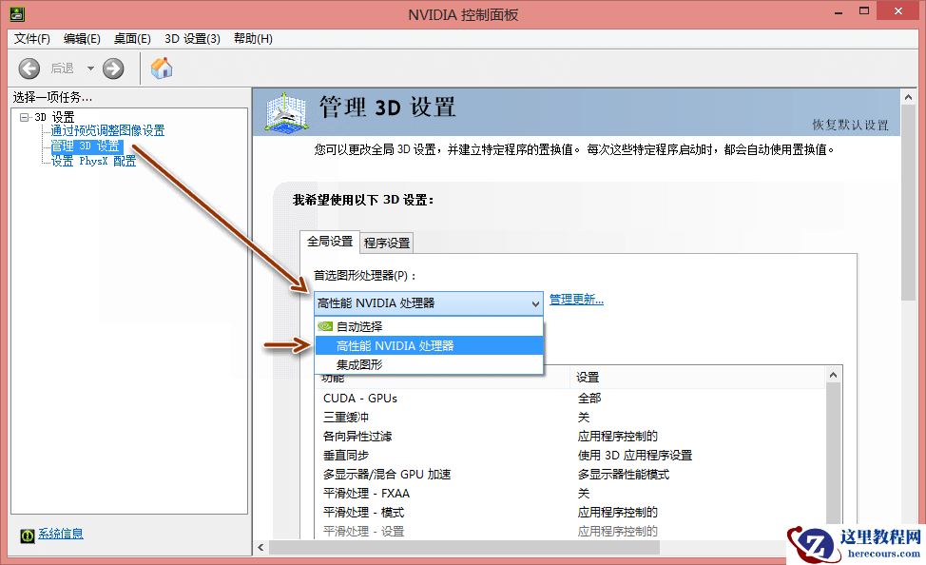Open the back history dropdown arrow
This screenshot has width=926, height=565.
(90, 68)
